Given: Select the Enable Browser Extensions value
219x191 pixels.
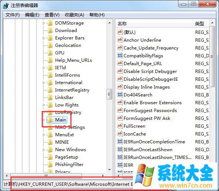Looking at the screenshot, I should (153, 103).
